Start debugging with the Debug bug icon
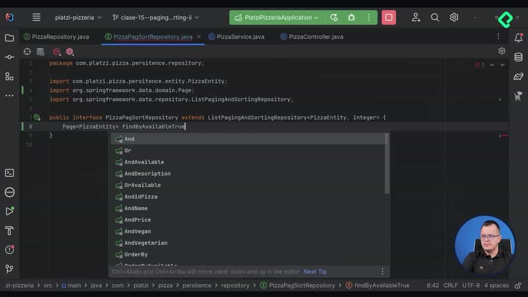 click(351, 17)
